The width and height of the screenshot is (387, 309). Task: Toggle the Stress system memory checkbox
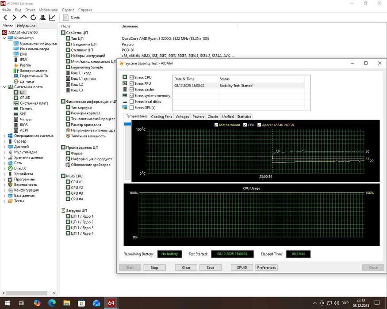point(131,96)
